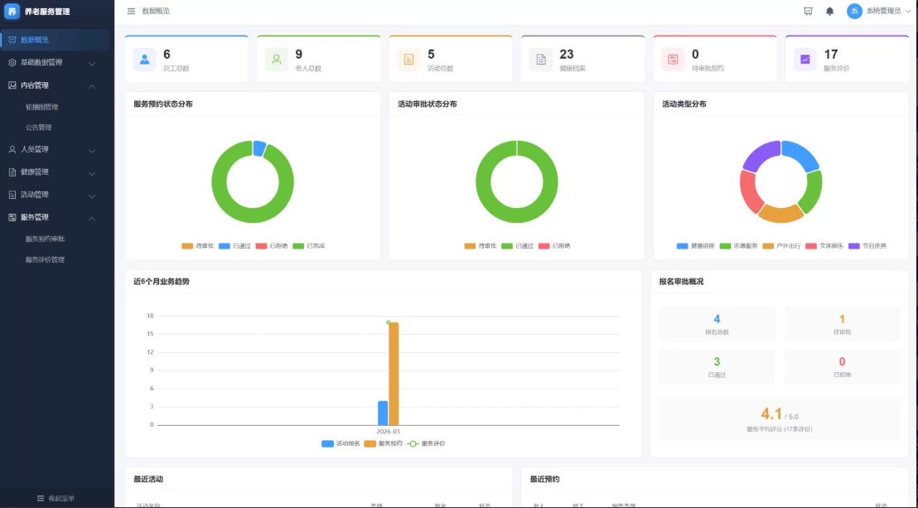Image resolution: width=918 pixels, height=508 pixels.
Task: Open the 系统管理员 account dropdown arrow
Action: 909,11
